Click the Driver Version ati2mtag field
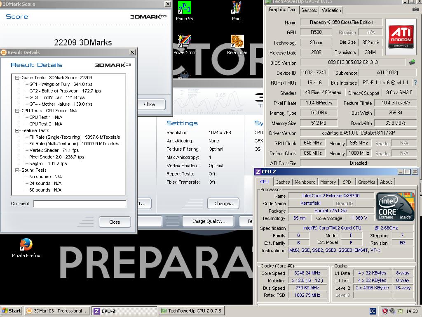422x317 pixels. tap(358, 133)
